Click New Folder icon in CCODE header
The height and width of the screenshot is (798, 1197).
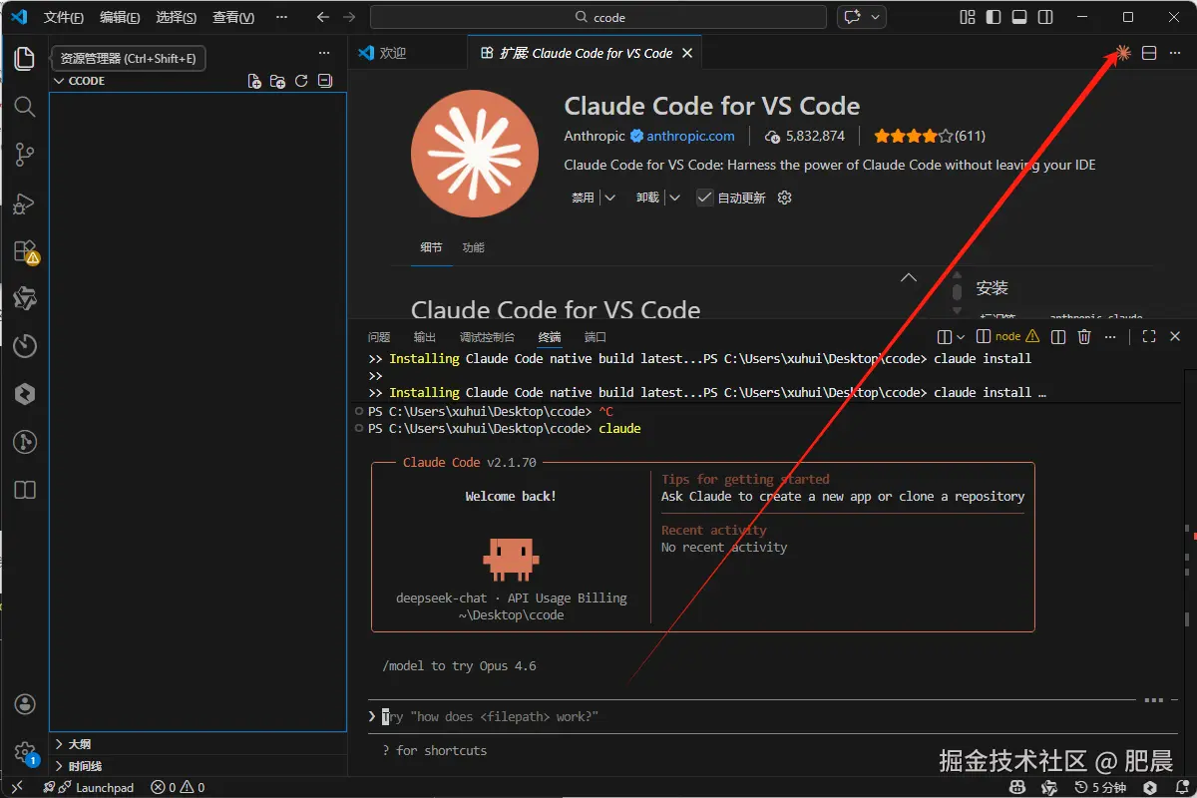(278, 81)
